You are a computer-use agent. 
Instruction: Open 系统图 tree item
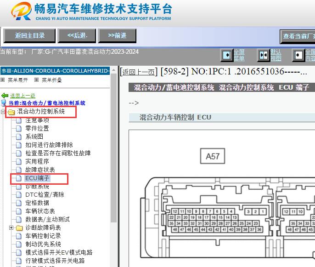pyautogui.click(x=34, y=136)
